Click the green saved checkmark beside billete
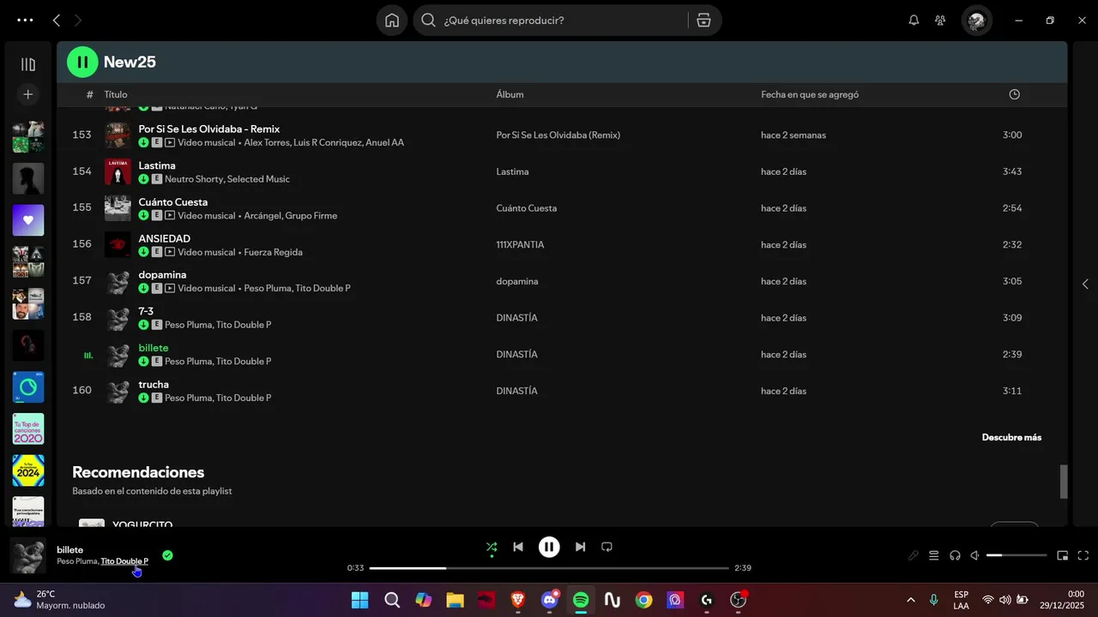The height and width of the screenshot is (617, 1098). [167, 555]
